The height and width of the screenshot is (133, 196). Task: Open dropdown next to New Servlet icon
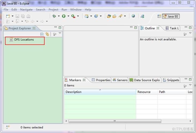coord(101,16)
